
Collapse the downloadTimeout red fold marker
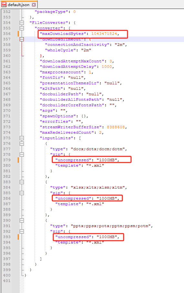click(22, 39)
